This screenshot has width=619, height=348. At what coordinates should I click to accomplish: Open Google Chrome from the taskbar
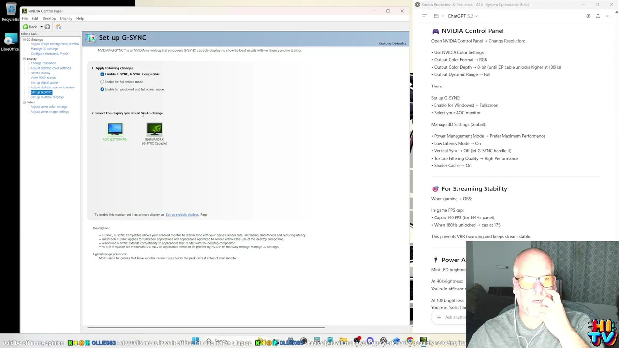tap(410, 342)
